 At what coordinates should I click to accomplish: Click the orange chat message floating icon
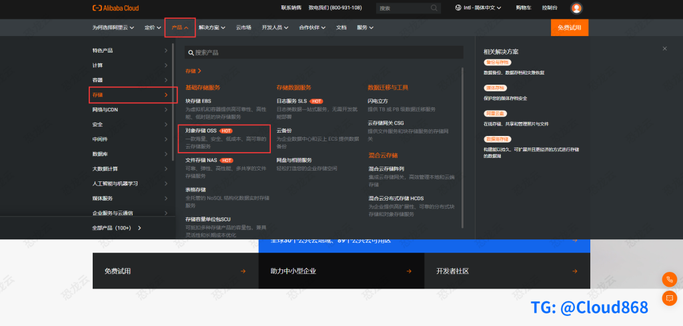(670, 298)
